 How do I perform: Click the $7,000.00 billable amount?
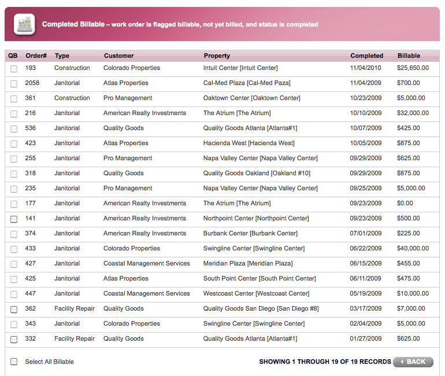(x=411, y=309)
